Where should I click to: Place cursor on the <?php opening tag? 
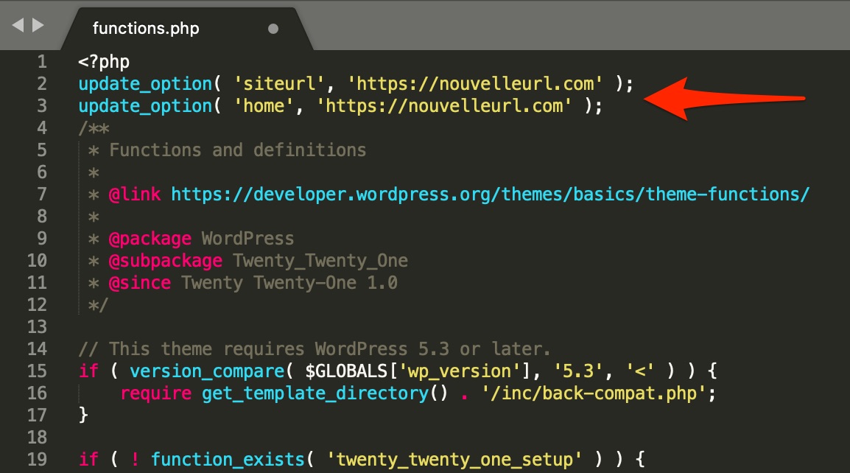[104, 62]
